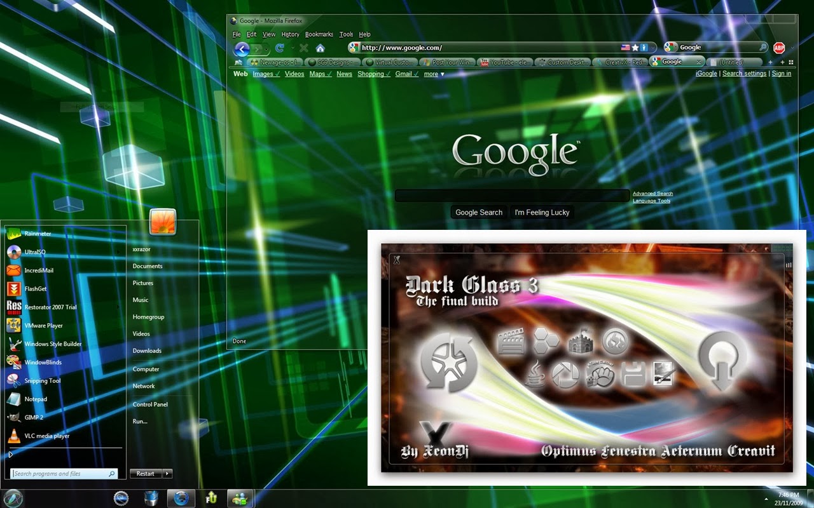Click the flag icon in address bar
The width and height of the screenshot is (814, 508).
tap(625, 48)
